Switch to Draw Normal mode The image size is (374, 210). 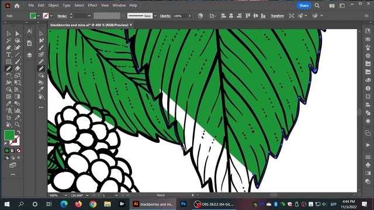coord(7,157)
